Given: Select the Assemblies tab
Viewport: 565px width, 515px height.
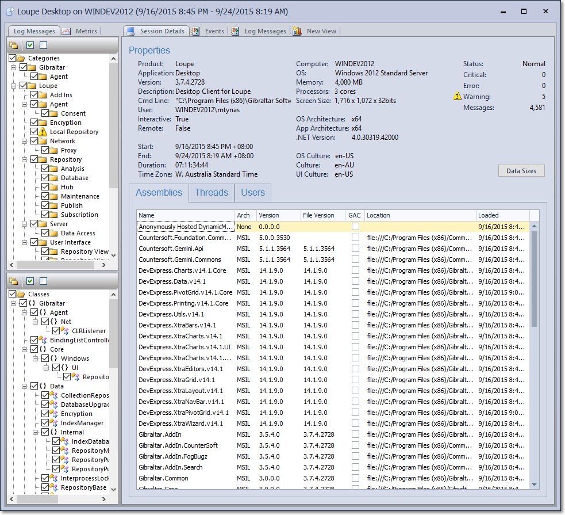Looking at the screenshot, I should (x=159, y=193).
